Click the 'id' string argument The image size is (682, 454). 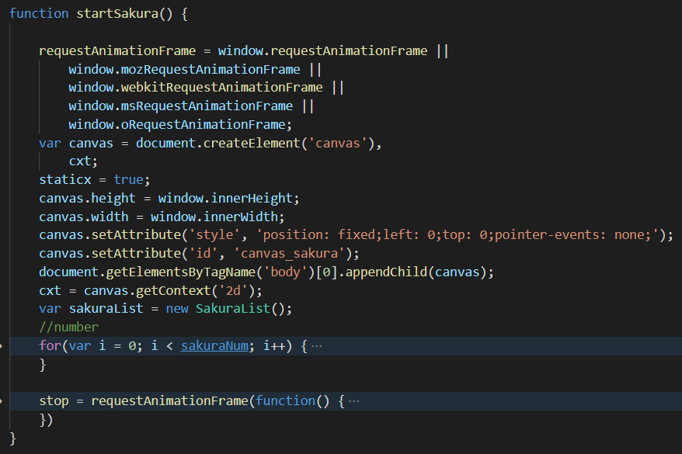pyautogui.click(x=204, y=254)
